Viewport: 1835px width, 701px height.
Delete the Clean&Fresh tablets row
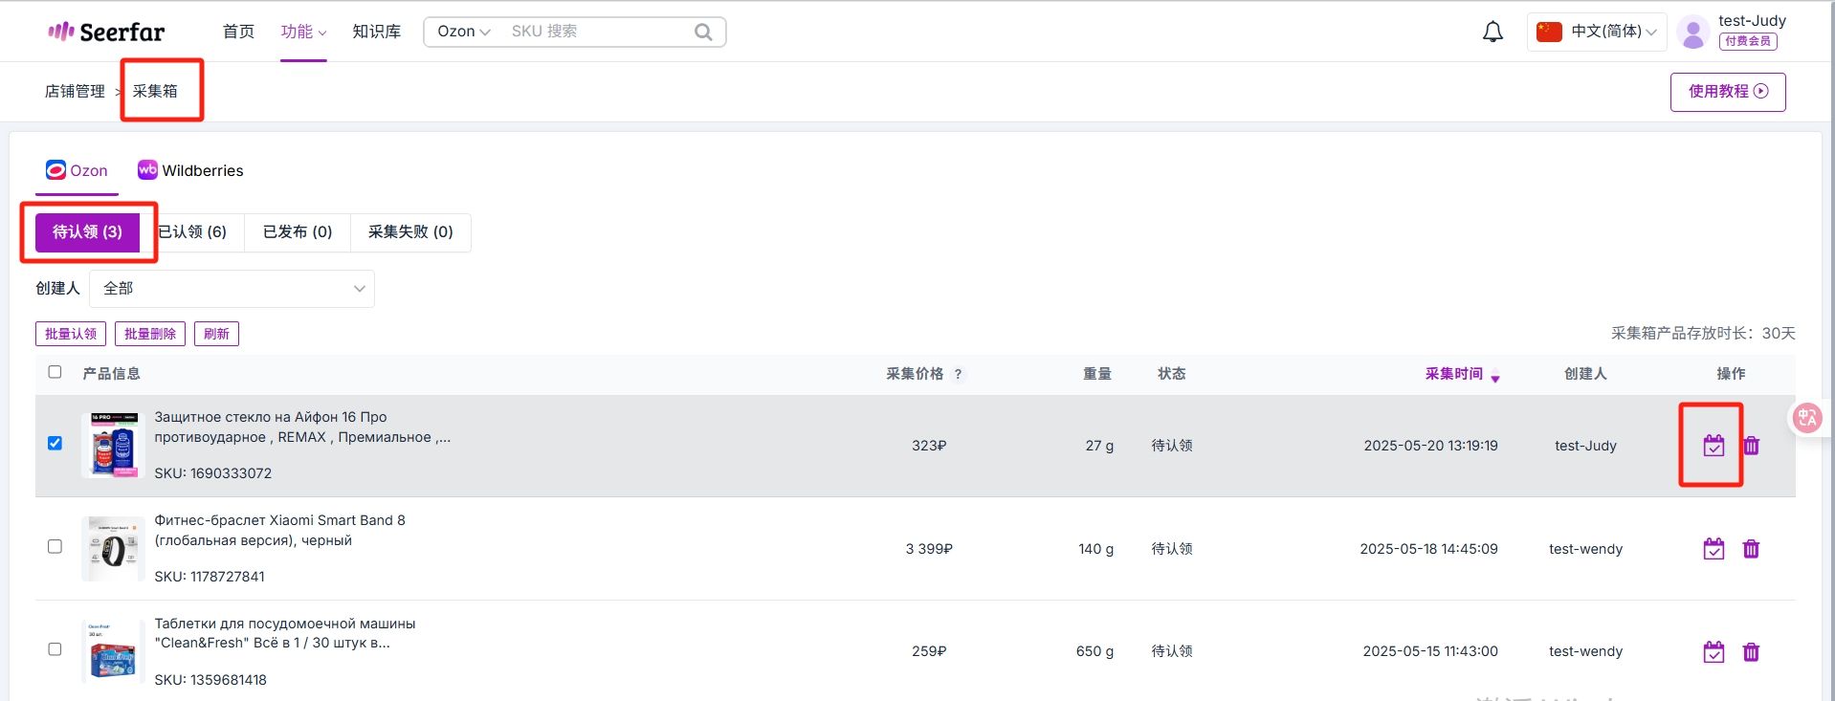pyautogui.click(x=1751, y=652)
